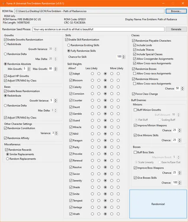Select Randomize Absolute growths option

coord(6,64)
